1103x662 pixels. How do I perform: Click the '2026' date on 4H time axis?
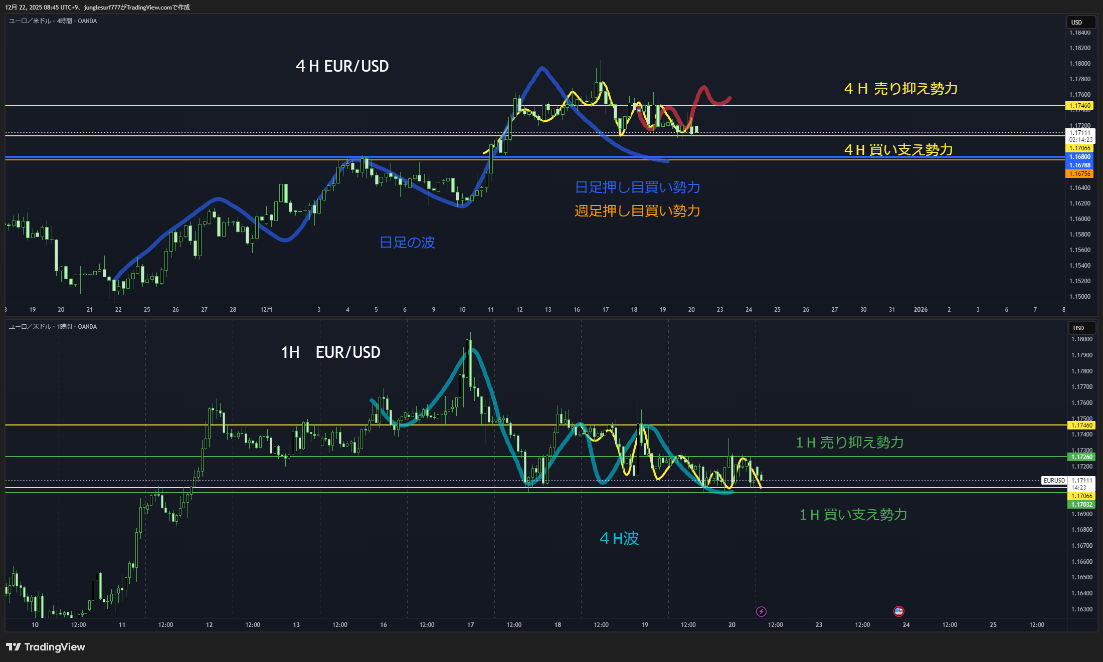click(920, 310)
